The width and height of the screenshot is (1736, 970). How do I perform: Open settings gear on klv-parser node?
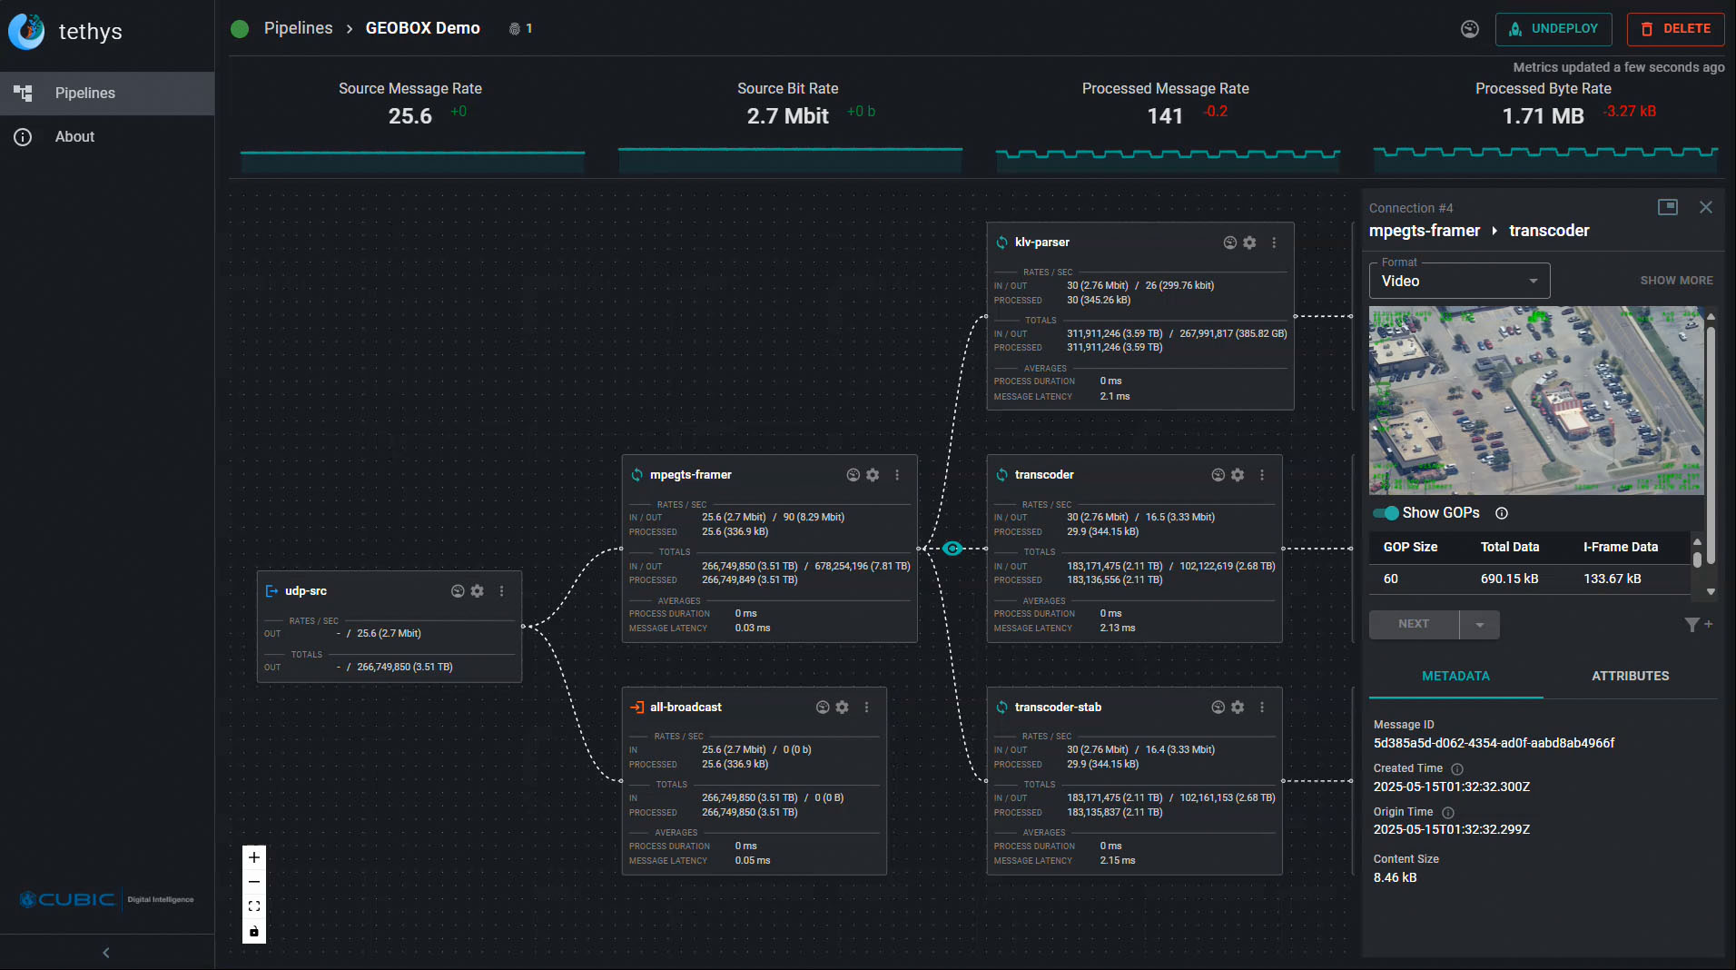[1249, 242]
